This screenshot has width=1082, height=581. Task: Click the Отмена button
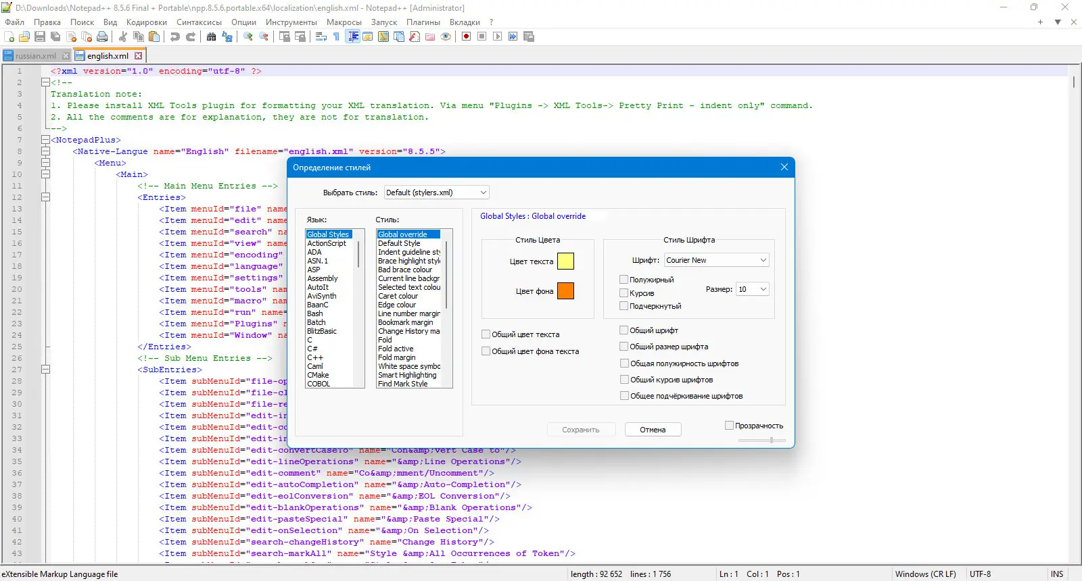click(x=653, y=430)
